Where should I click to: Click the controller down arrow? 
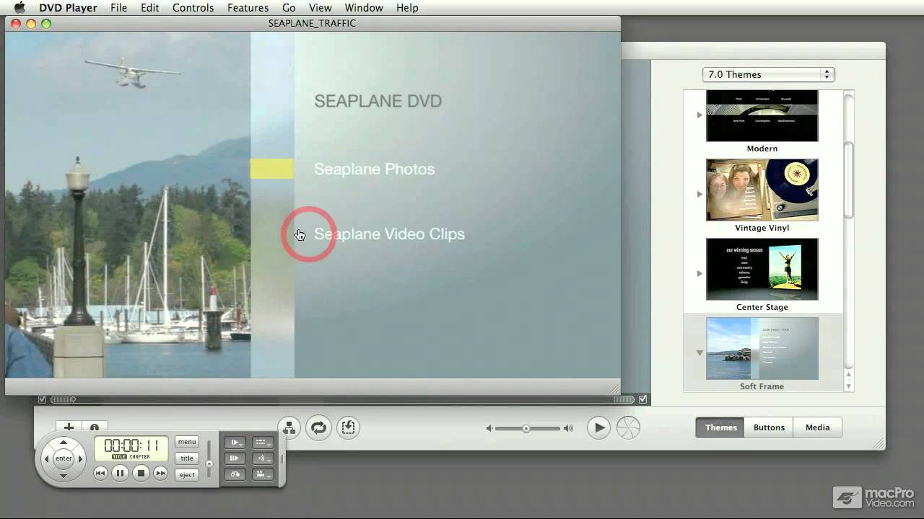64,475
